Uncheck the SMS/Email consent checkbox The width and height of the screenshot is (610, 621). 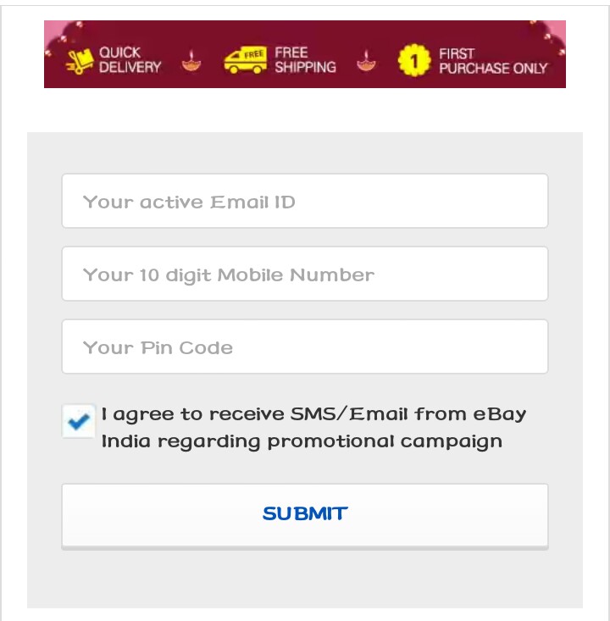tap(79, 421)
